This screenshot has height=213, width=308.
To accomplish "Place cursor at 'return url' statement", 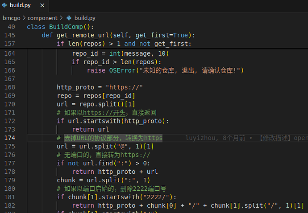I will pyautogui.click(x=90, y=130).
